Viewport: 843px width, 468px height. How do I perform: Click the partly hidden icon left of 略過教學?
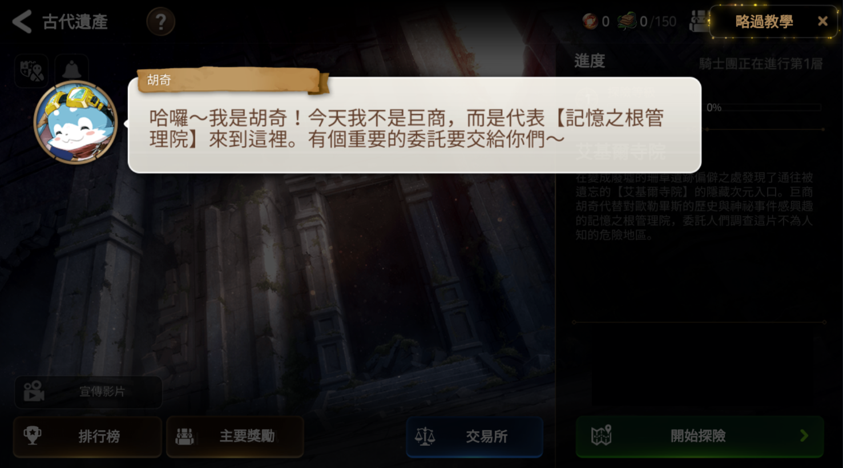[699, 21]
